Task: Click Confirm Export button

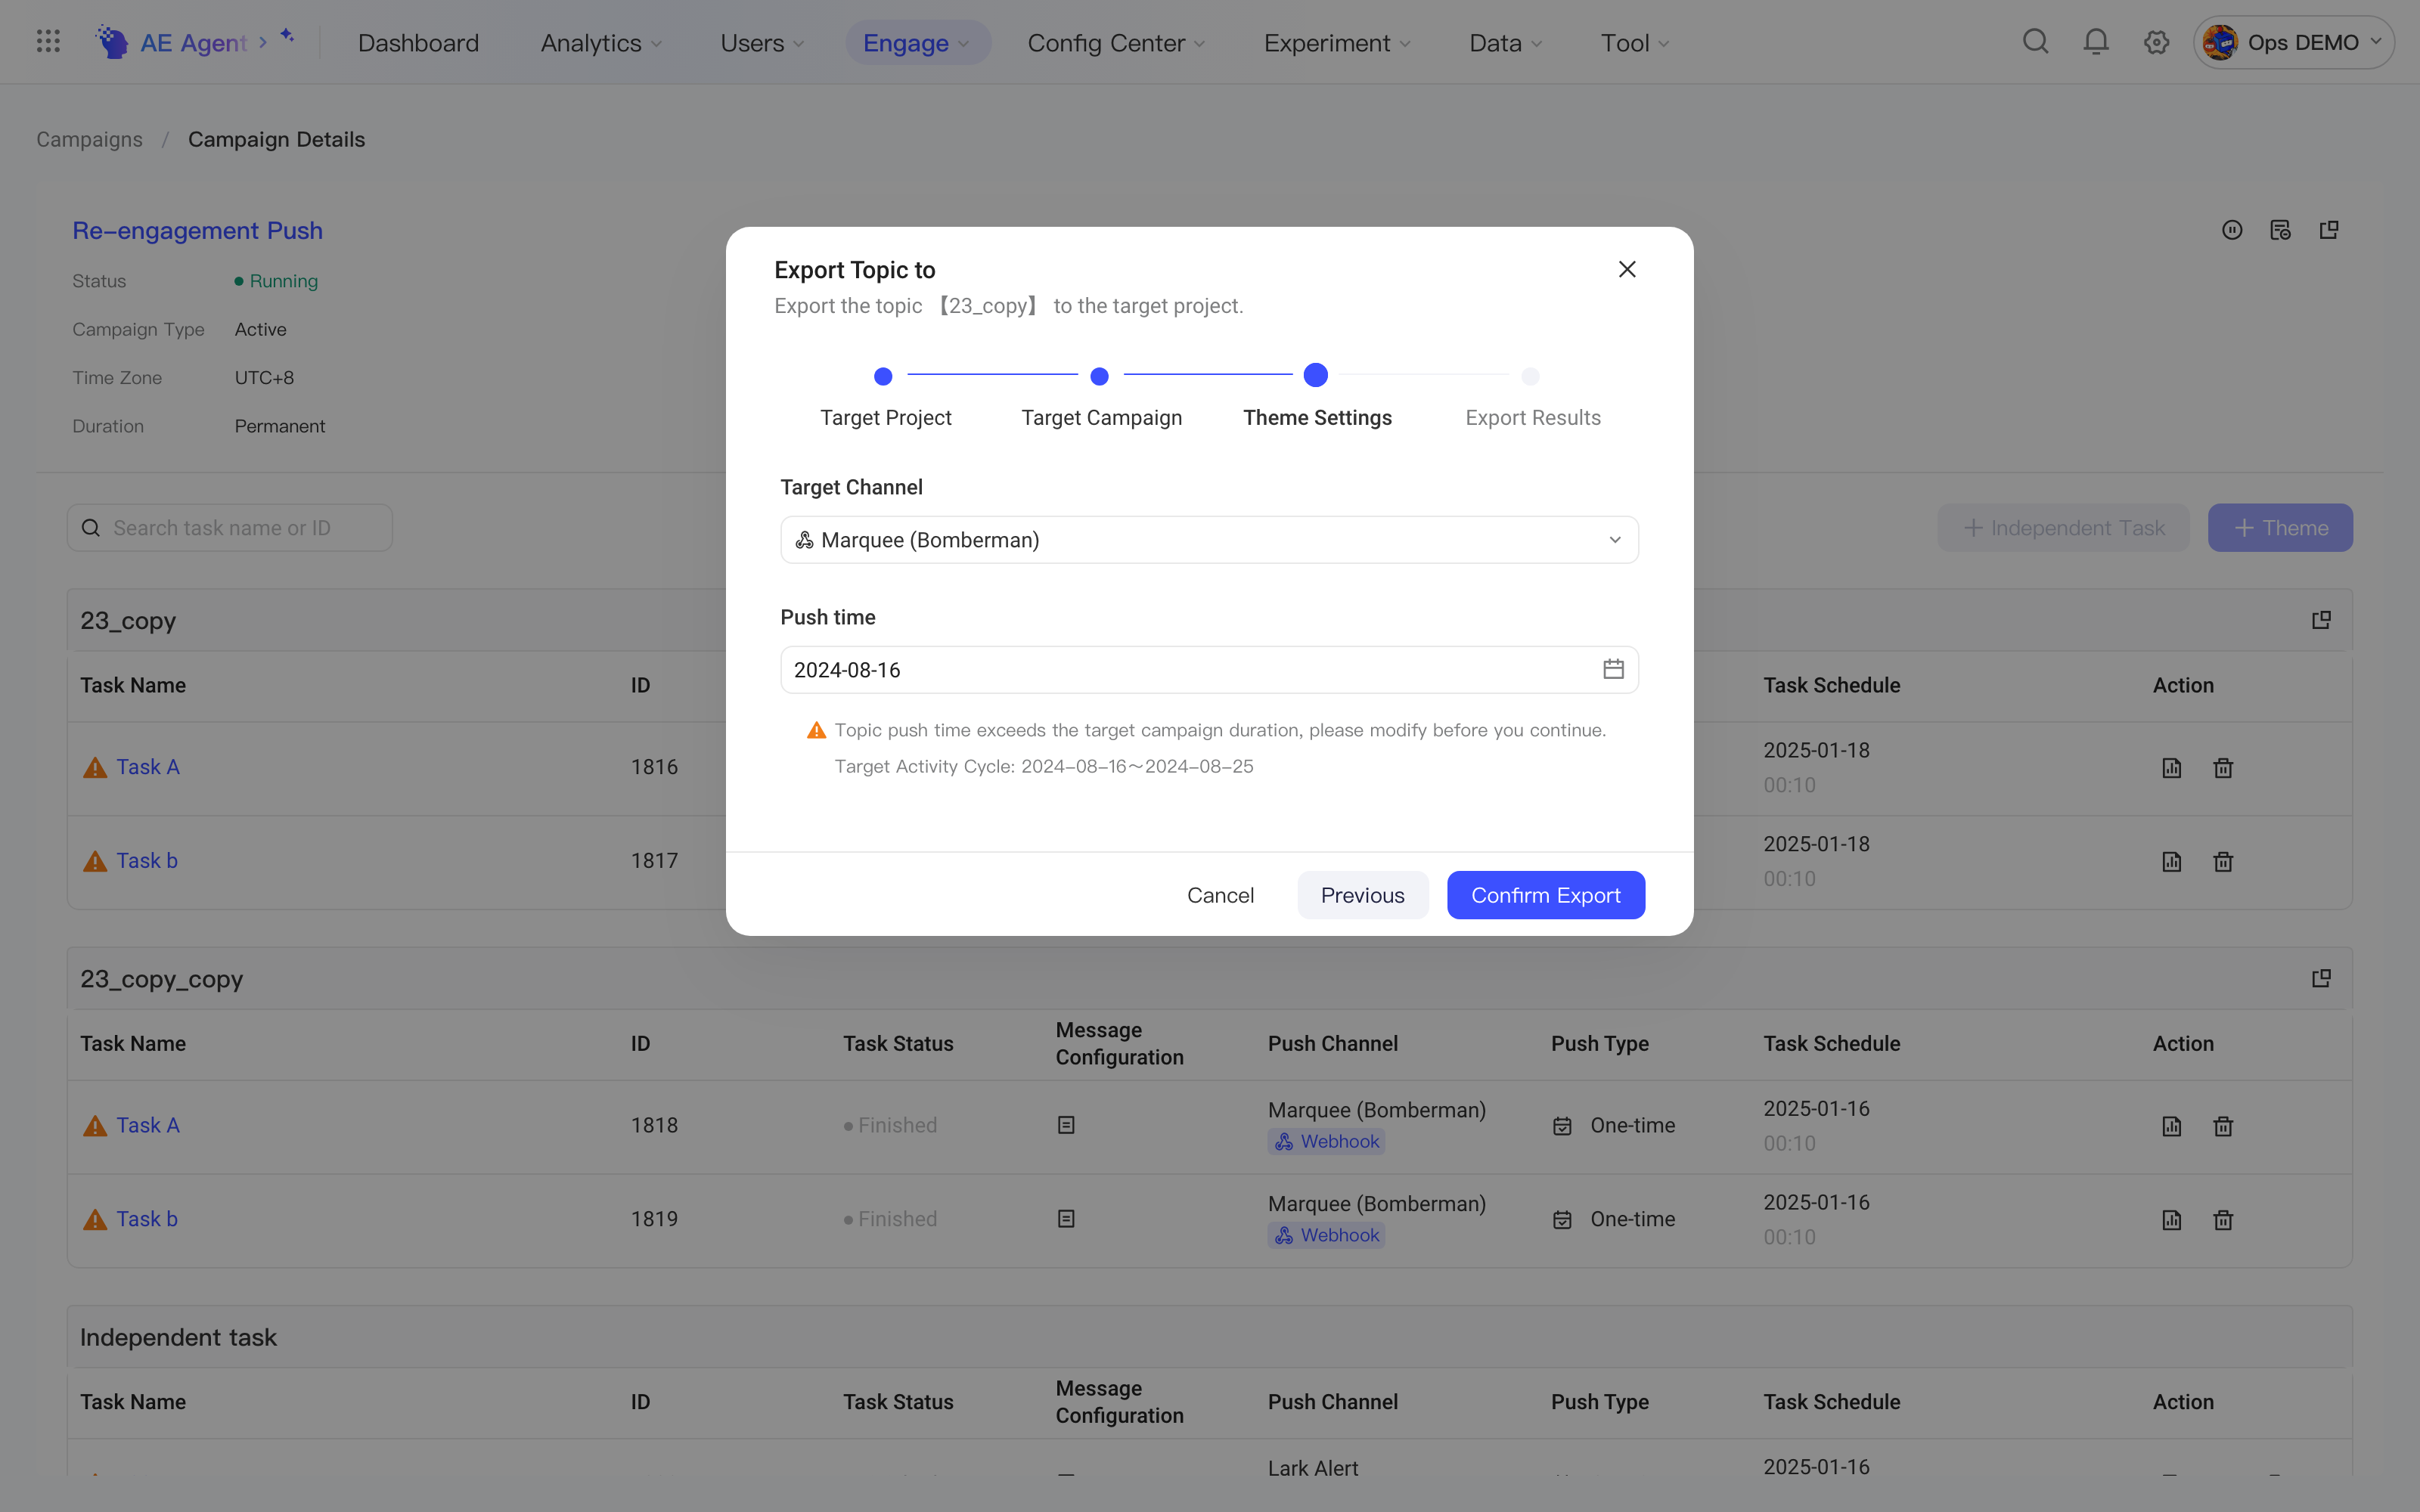Action: (1545, 895)
